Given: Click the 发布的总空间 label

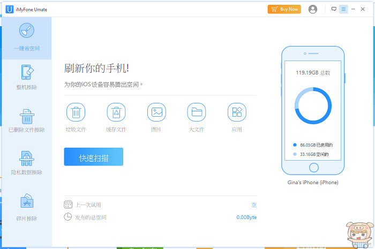Looking at the screenshot, I should (91, 217).
